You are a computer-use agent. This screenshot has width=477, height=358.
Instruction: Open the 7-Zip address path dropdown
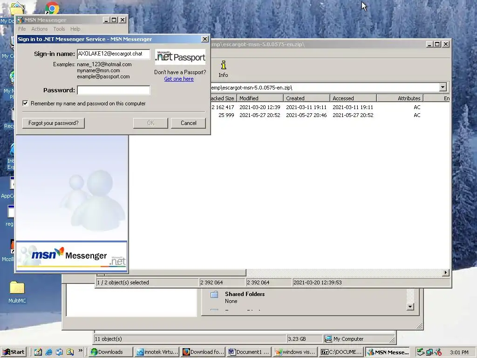(443, 87)
